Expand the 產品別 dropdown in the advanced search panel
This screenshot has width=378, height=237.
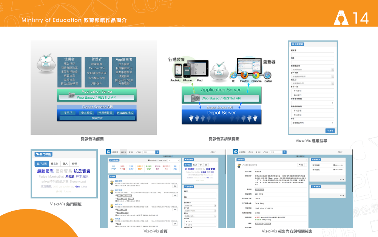click(312, 83)
